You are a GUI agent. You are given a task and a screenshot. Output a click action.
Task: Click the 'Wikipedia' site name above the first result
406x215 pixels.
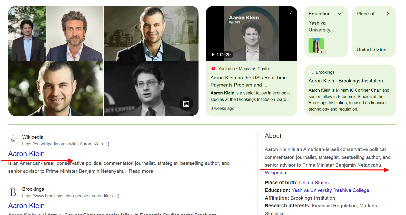click(x=33, y=137)
